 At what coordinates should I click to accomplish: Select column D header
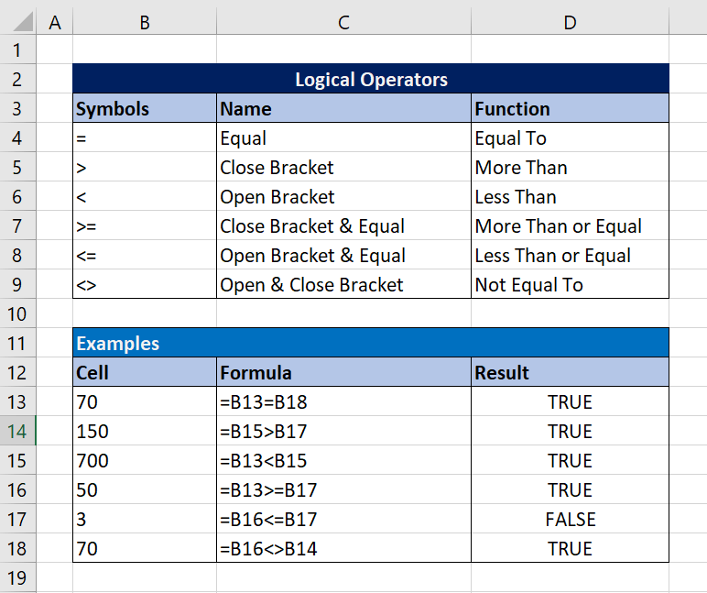[x=570, y=22]
